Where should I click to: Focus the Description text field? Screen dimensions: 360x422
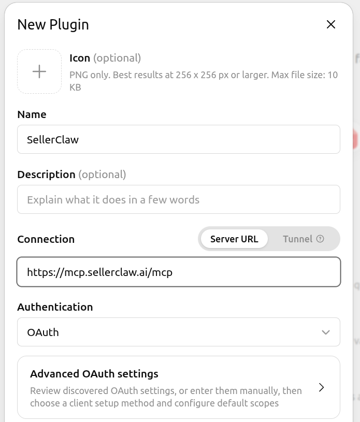pos(179,199)
